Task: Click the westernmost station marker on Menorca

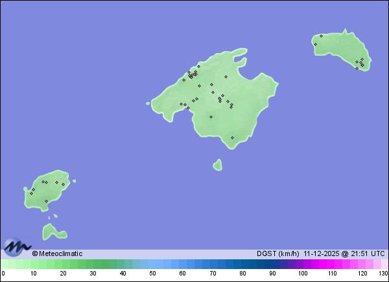Action: click(x=315, y=44)
